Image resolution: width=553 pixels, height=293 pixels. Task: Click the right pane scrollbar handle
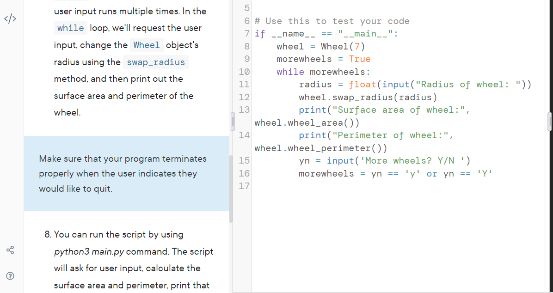(550, 121)
